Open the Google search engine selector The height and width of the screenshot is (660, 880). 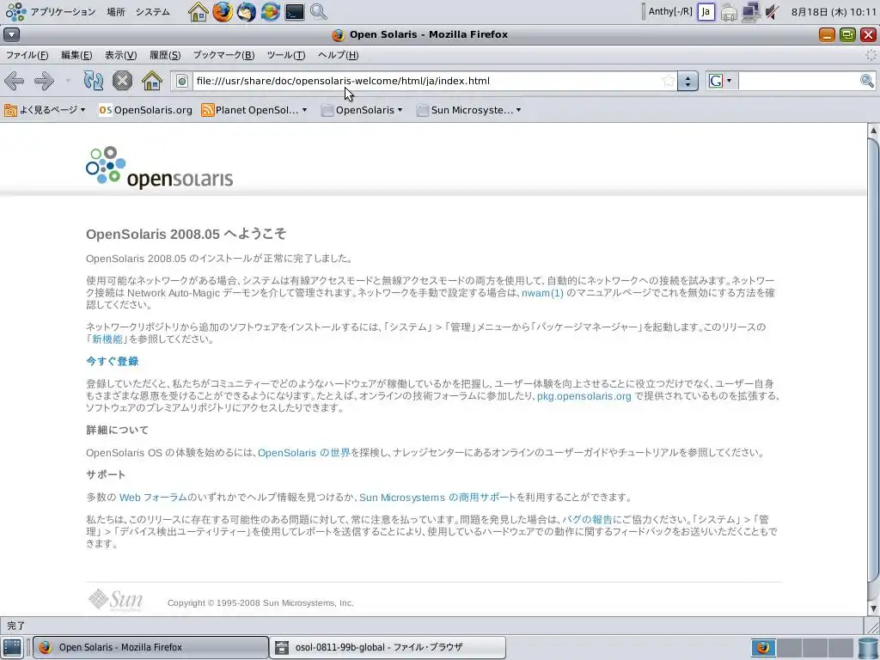720,81
